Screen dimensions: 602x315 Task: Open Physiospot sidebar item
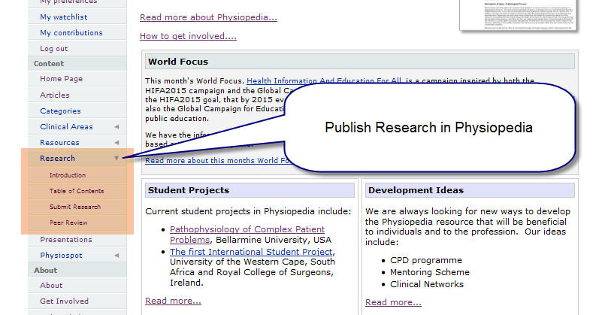(61, 256)
